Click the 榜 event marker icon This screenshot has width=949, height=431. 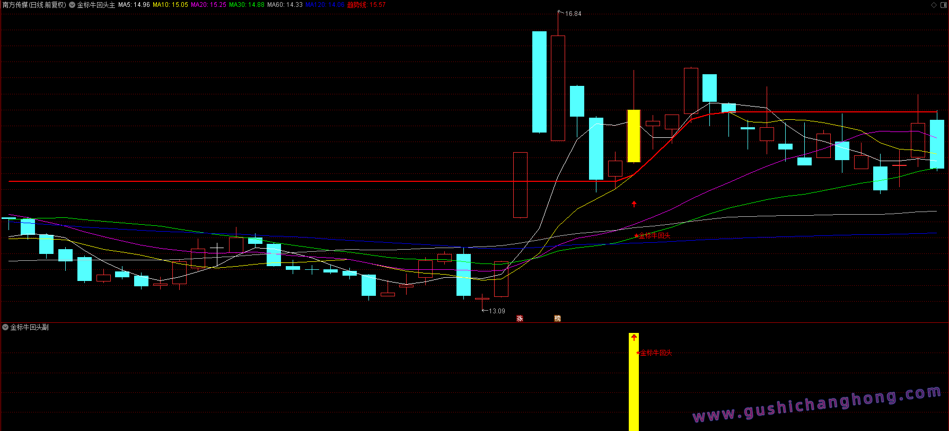tap(557, 318)
